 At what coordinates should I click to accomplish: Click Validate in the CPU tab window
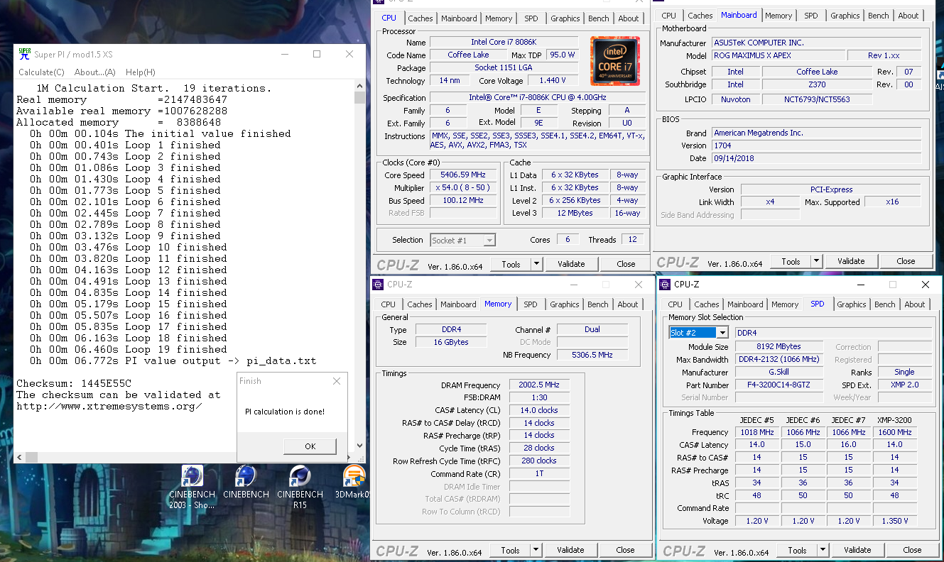[x=571, y=264]
